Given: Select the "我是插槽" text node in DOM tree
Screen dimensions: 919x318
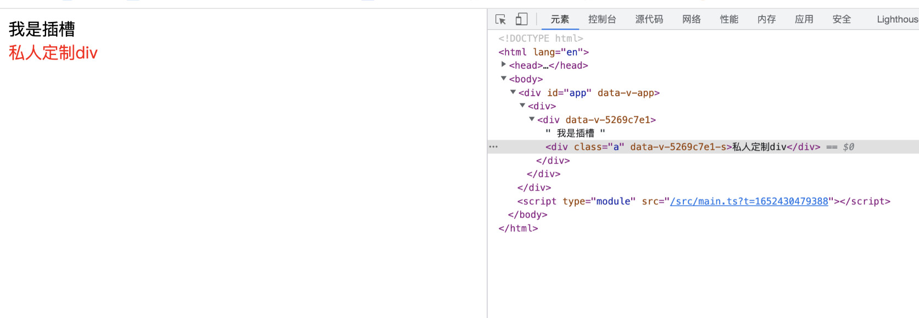Looking at the screenshot, I should tap(575, 133).
